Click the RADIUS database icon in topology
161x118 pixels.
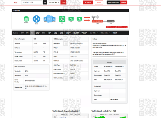(x=26, y=19)
